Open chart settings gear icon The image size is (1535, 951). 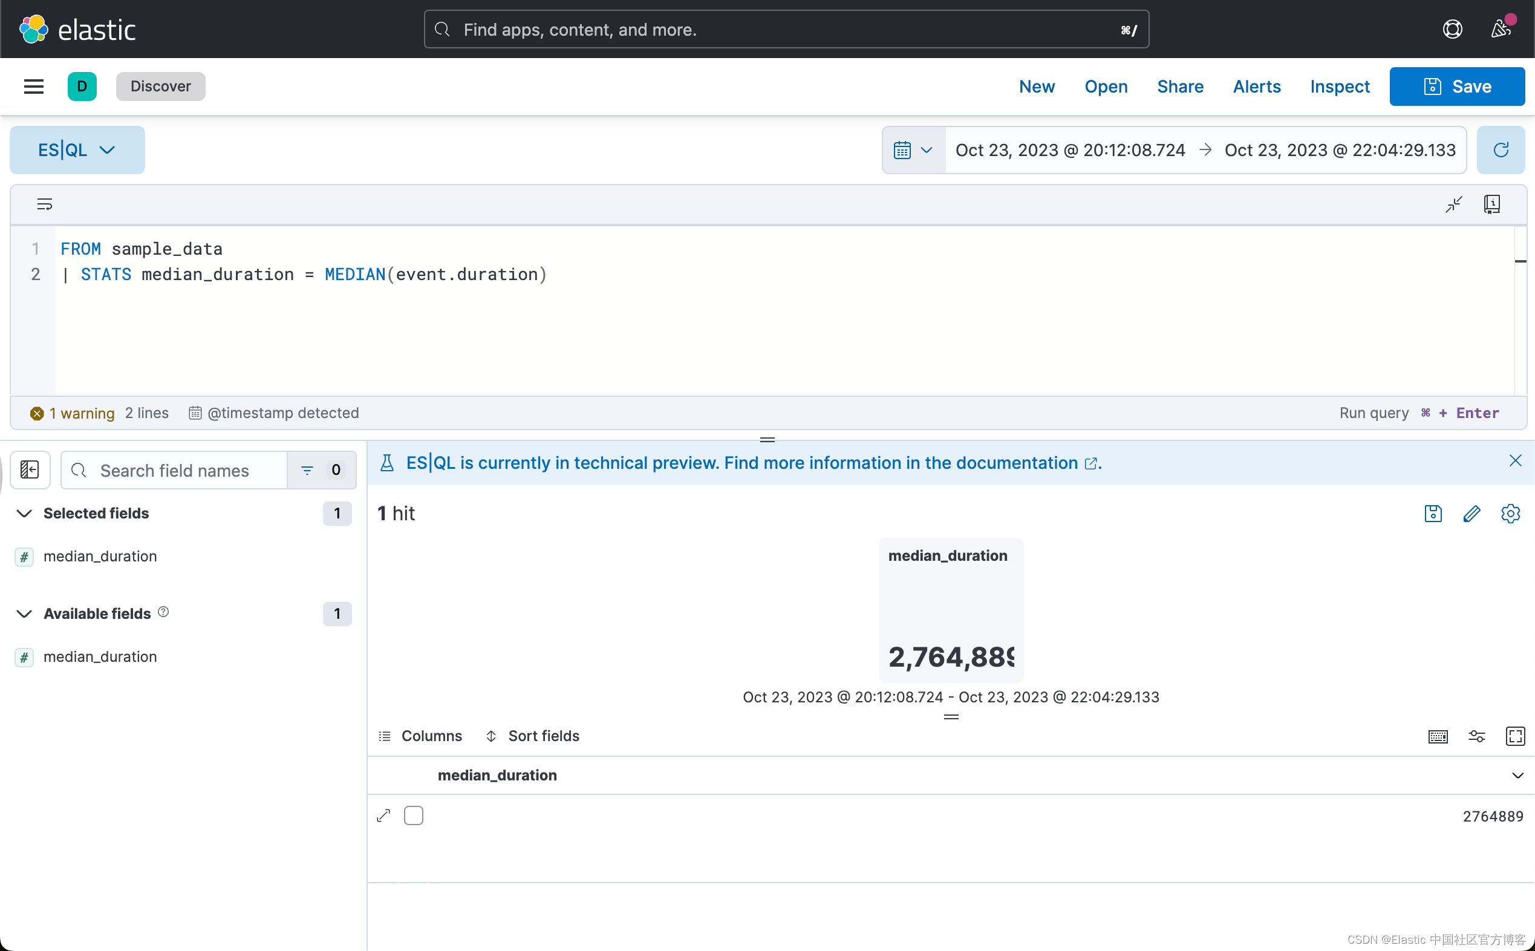click(1510, 513)
